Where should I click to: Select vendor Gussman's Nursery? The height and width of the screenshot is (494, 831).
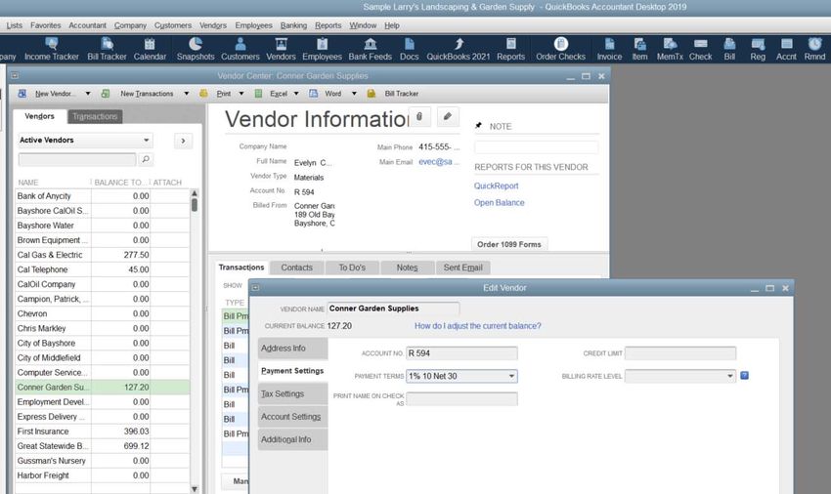tap(103, 461)
